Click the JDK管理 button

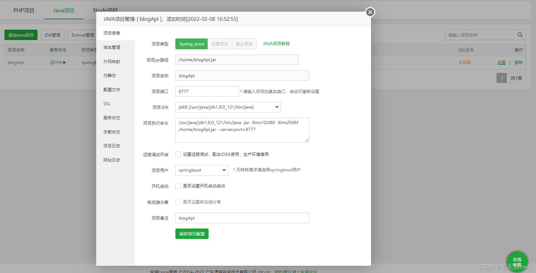(52, 35)
